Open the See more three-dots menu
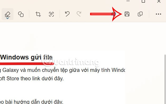Image resolution: width=166 pixels, height=104 pixels. pyautogui.click(x=158, y=14)
